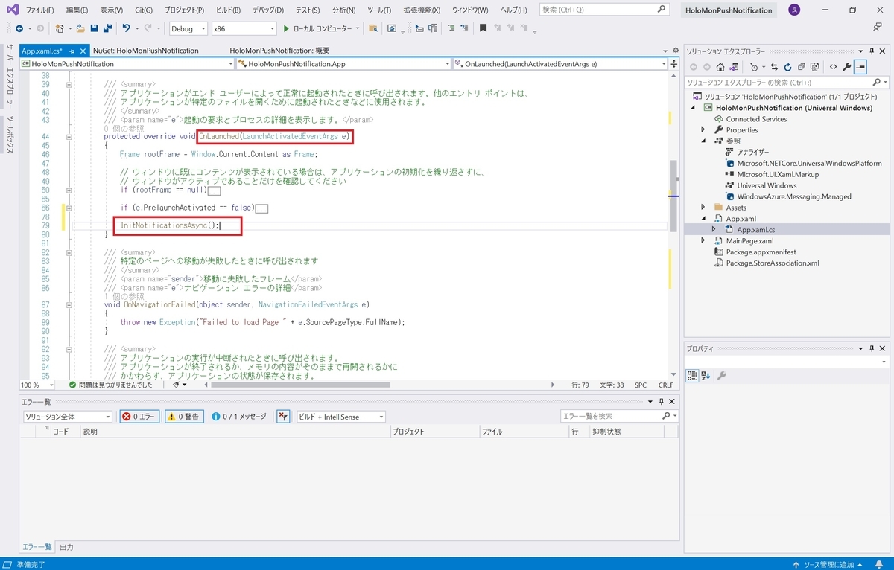The width and height of the screenshot is (894, 570).
Task: Open the ファイル(F) menu
Action: [40, 10]
